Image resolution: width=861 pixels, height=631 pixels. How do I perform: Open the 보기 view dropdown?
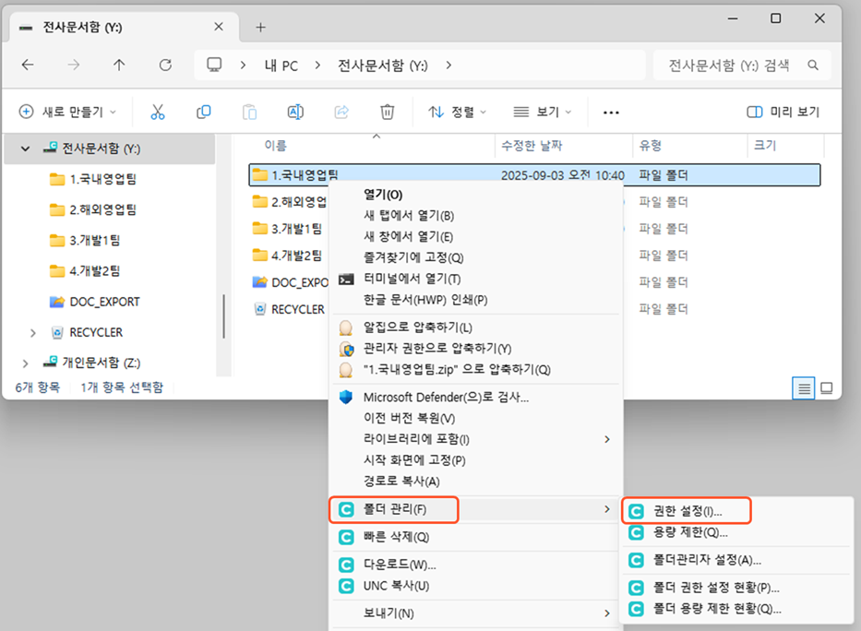[x=543, y=112]
